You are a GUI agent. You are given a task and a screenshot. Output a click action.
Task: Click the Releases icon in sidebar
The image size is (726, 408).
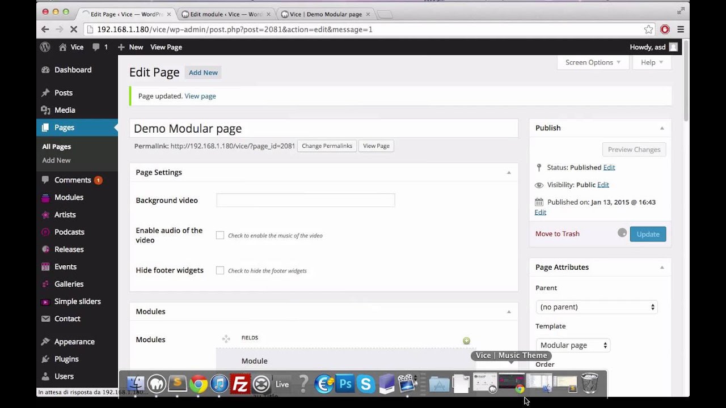pyautogui.click(x=45, y=249)
